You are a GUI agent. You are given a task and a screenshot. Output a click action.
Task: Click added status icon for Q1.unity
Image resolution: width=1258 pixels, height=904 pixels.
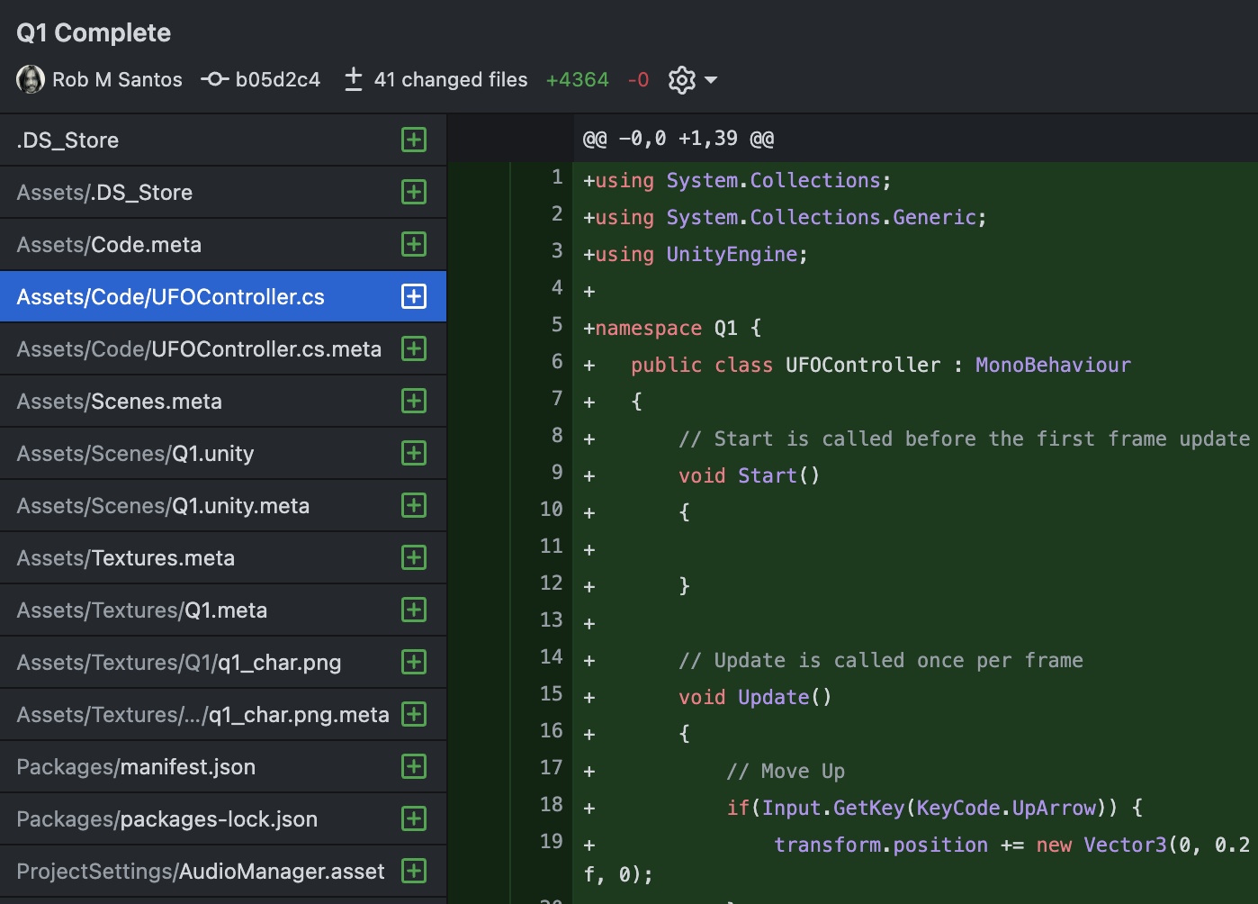click(x=414, y=453)
